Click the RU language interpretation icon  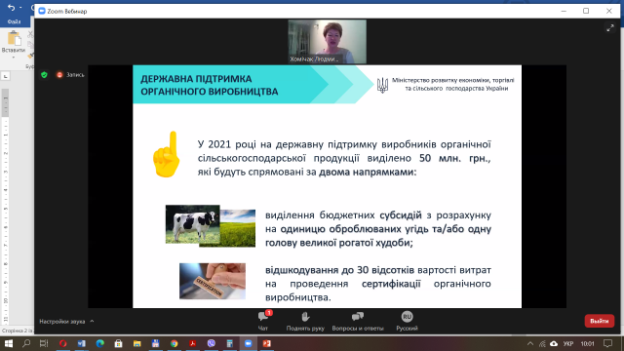click(407, 317)
